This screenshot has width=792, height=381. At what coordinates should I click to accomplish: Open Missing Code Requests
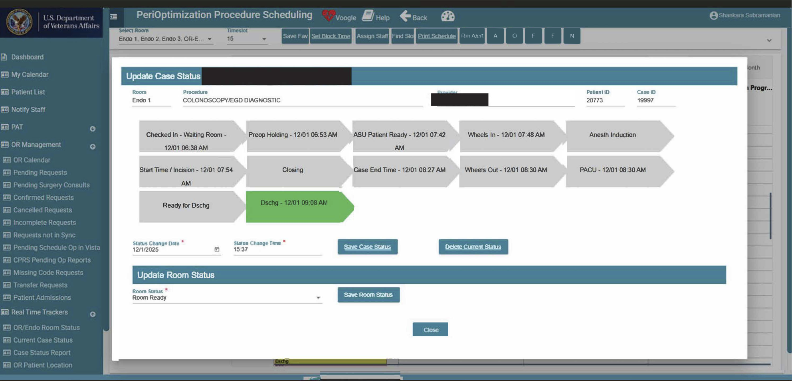pos(48,273)
